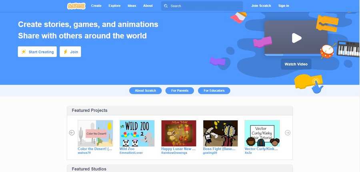Open the Create menu item

pos(96,6)
